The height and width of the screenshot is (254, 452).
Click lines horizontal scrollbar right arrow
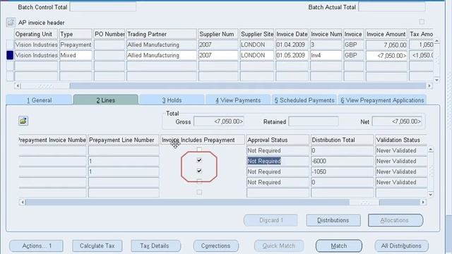(x=423, y=202)
